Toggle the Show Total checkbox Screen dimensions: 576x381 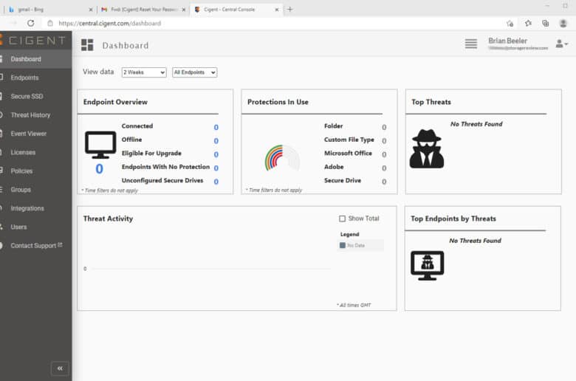(x=342, y=219)
